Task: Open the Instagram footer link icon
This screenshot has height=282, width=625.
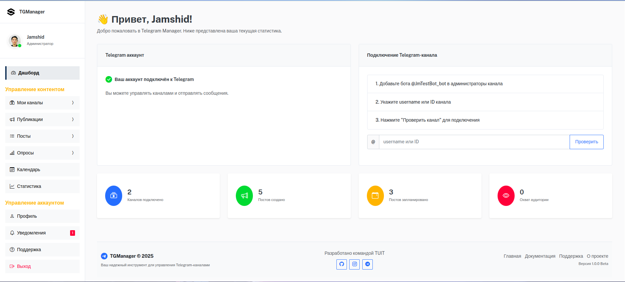Action: 354,264
